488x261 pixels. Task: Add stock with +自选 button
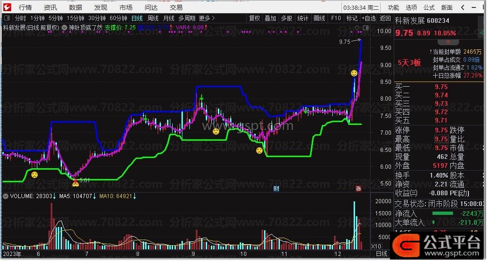(x=369, y=18)
